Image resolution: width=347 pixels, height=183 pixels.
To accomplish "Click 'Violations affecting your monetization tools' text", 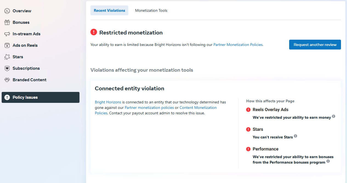I will point(142,70).
